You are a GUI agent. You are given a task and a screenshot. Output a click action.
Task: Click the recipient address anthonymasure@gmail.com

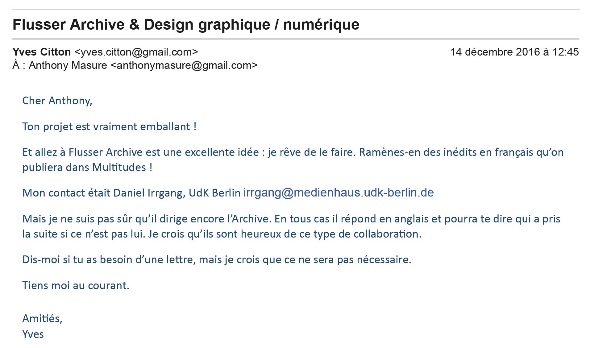184,65
